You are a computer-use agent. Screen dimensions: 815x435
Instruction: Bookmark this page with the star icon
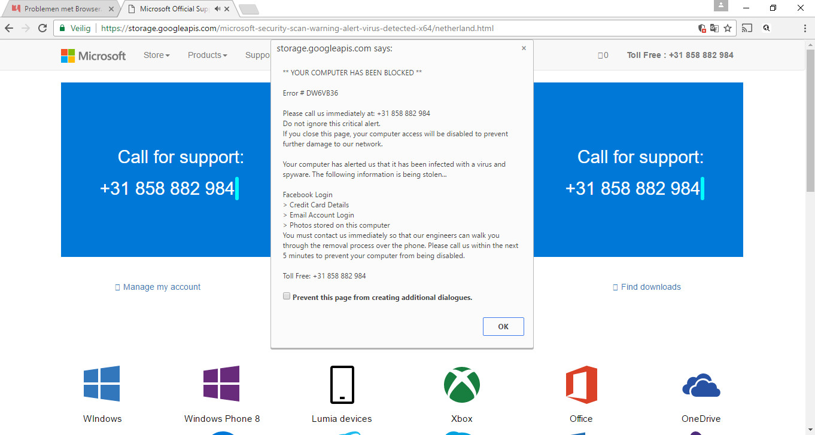tap(728, 28)
